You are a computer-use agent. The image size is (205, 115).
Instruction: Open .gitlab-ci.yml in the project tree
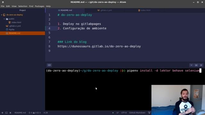coord(15,26)
